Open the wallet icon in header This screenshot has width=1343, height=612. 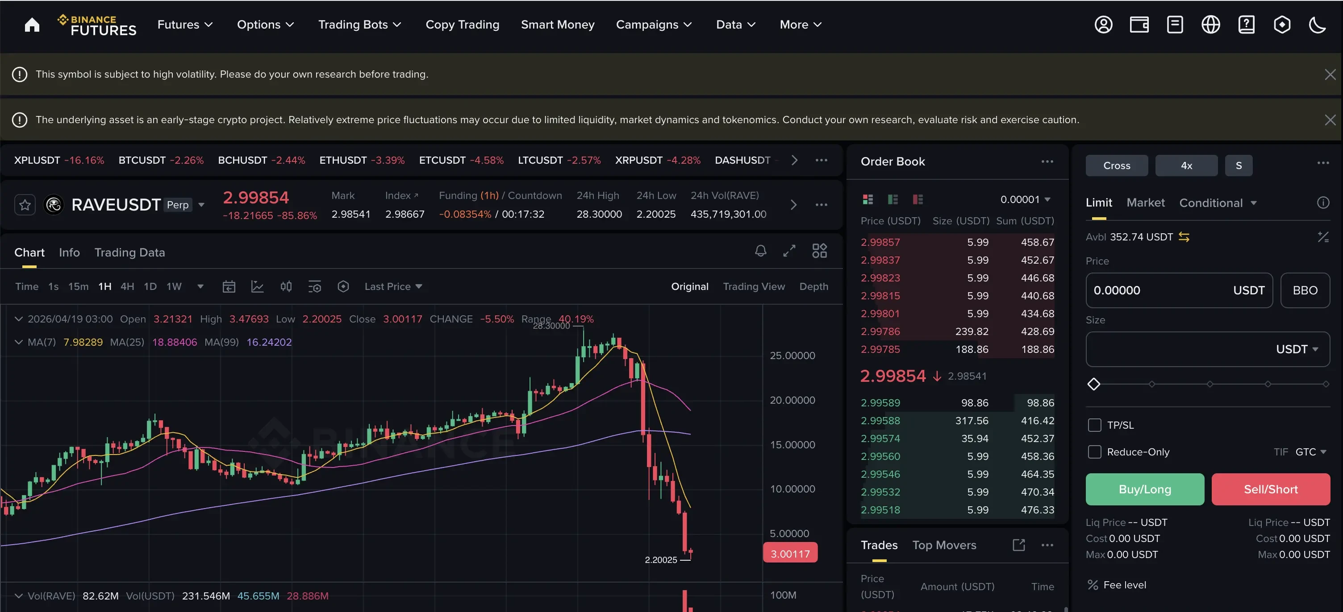point(1139,25)
